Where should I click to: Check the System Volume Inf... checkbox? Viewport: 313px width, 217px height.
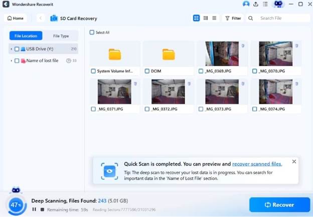tap(93, 71)
